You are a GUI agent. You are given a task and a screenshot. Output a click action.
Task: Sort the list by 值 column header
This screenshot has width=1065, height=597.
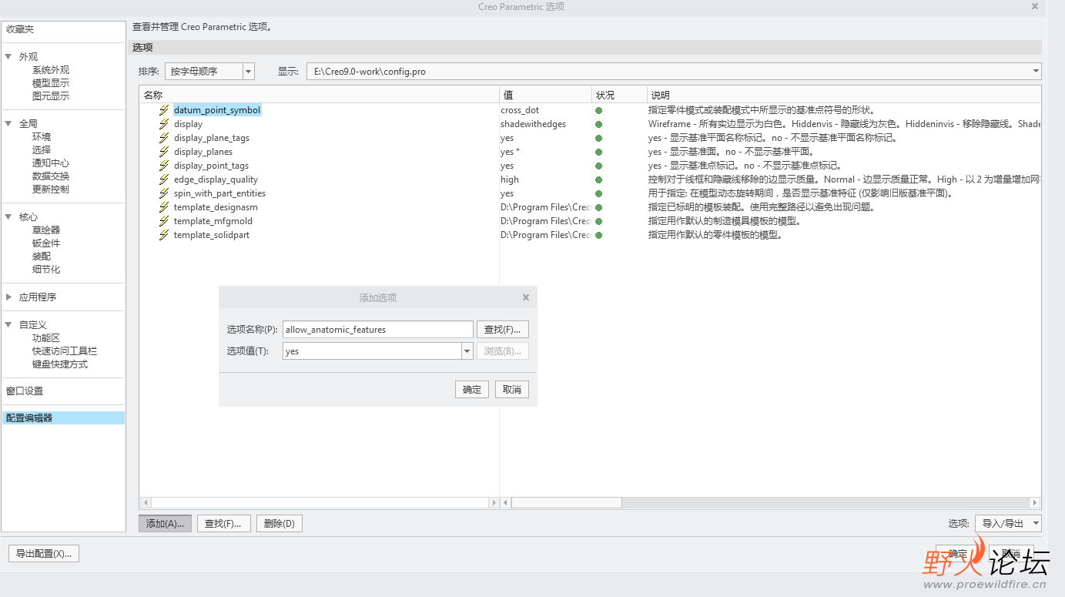pyautogui.click(x=546, y=96)
